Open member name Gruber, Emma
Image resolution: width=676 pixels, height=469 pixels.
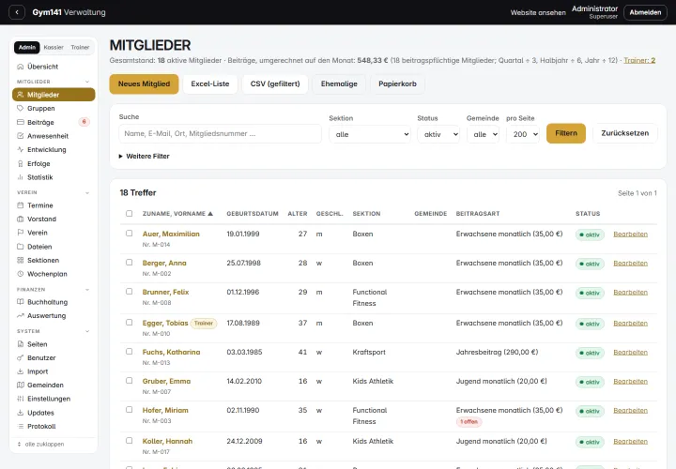[166, 381]
